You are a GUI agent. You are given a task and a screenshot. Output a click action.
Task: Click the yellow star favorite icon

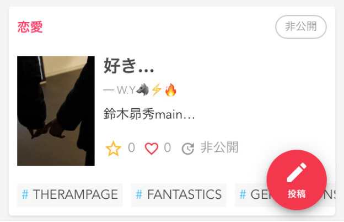[x=113, y=149]
